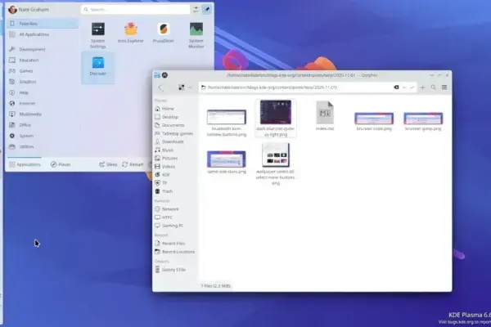Screen dimensions: 491x327
Task: Open the Office category
Action: (x=43, y=125)
